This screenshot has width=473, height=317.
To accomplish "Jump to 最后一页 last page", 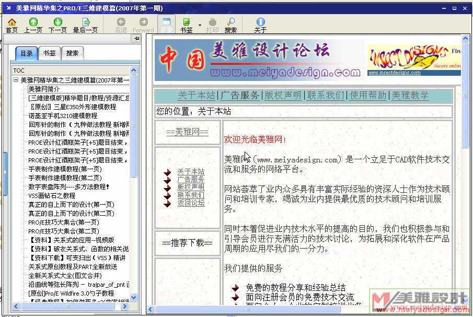I will pyautogui.click(x=85, y=25).
